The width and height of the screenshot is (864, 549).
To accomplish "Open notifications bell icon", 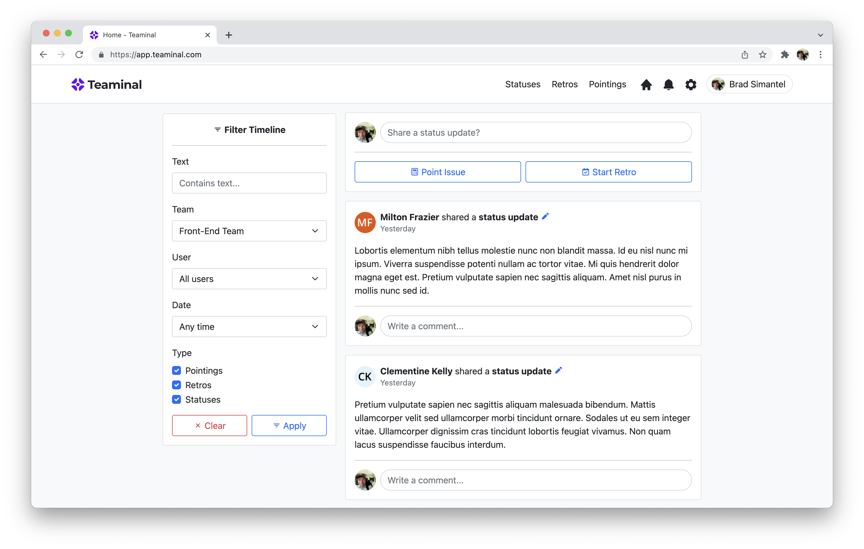I will pyautogui.click(x=668, y=85).
